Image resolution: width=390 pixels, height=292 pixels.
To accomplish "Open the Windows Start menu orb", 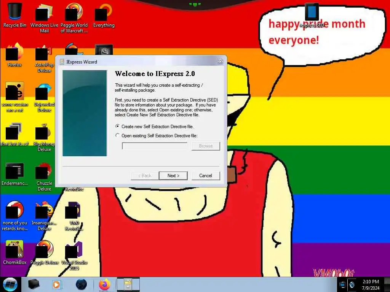I will [10, 284].
